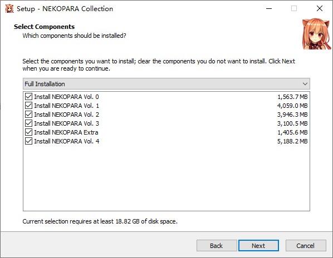
Task: Select the NEKOPARA Vol. 4 label text
Action: click(66, 141)
